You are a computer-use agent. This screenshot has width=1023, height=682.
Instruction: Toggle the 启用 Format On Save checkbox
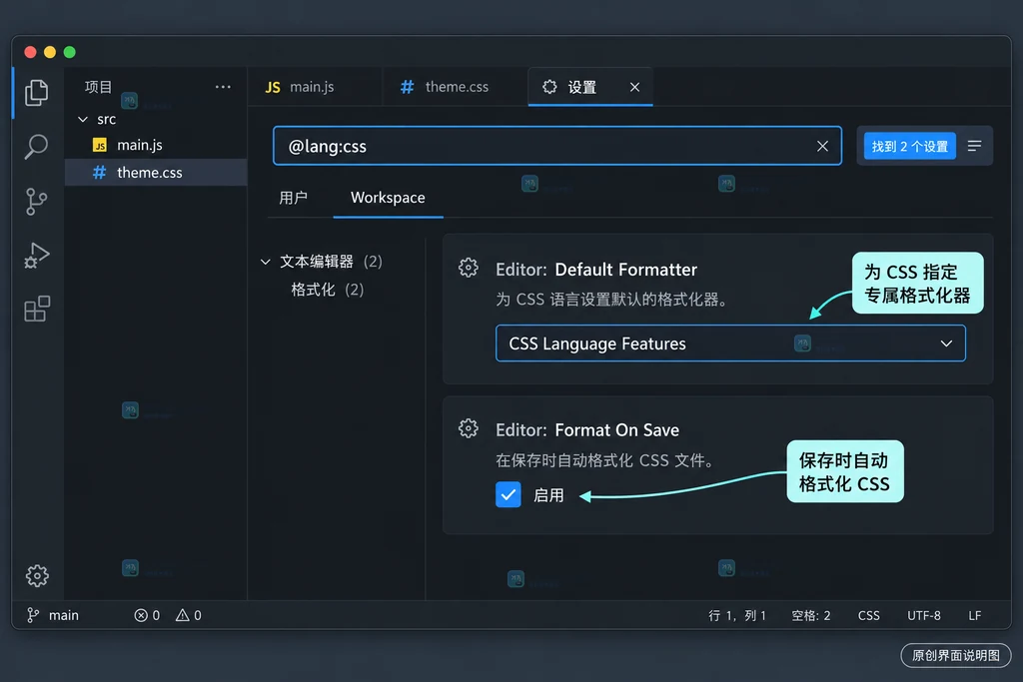coord(508,495)
